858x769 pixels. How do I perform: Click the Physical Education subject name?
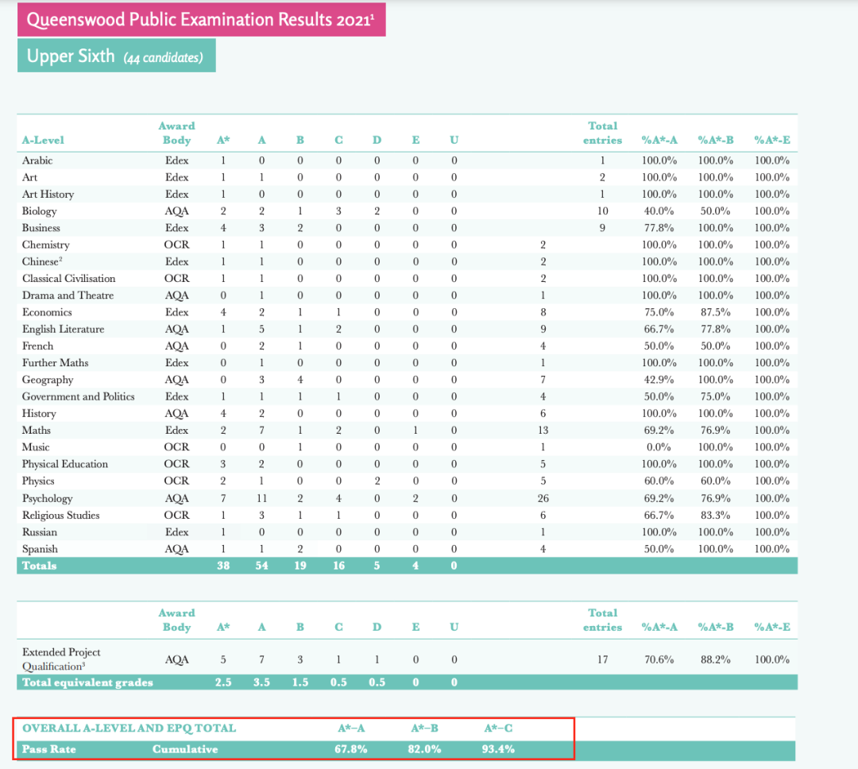[65, 464]
